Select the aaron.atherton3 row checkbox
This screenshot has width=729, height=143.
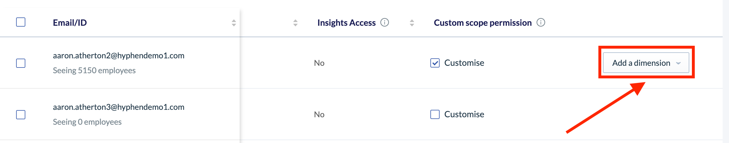(21, 115)
